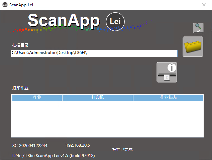Select the SC-202604122244 scanner name

point(30,146)
